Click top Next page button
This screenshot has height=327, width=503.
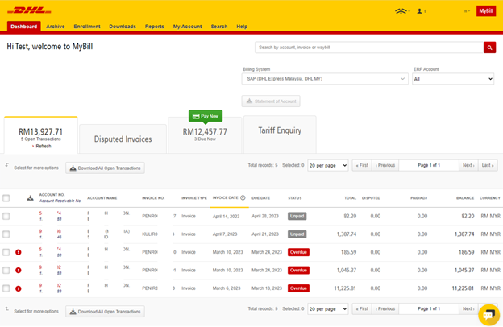(x=468, y=165)
